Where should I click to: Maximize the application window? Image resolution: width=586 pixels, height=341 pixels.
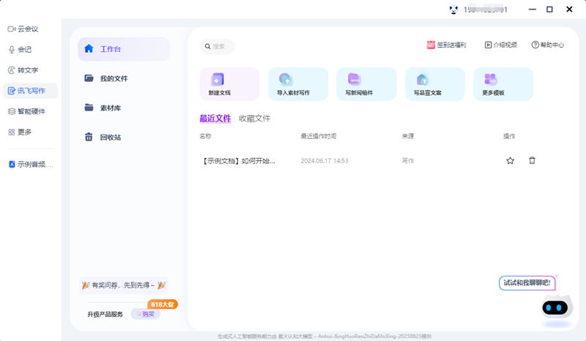pos(549,10)
